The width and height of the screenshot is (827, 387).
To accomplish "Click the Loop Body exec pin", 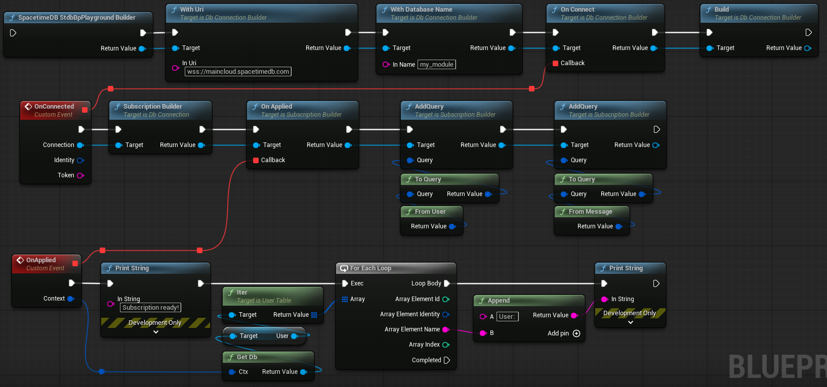I will coord(447,283).
